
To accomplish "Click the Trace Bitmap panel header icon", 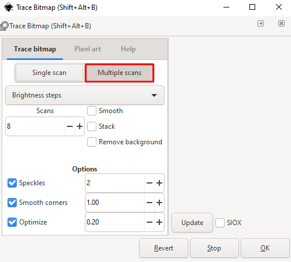I will click(x=4, y=26).
